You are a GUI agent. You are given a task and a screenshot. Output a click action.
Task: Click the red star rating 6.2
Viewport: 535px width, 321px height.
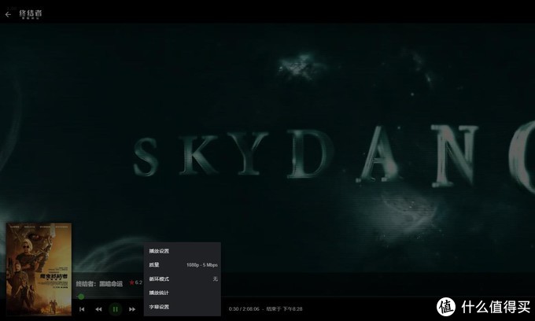(136, 282)
